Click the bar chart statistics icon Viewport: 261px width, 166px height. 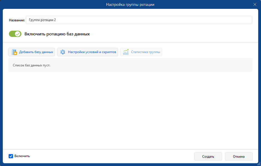[126, 52]
